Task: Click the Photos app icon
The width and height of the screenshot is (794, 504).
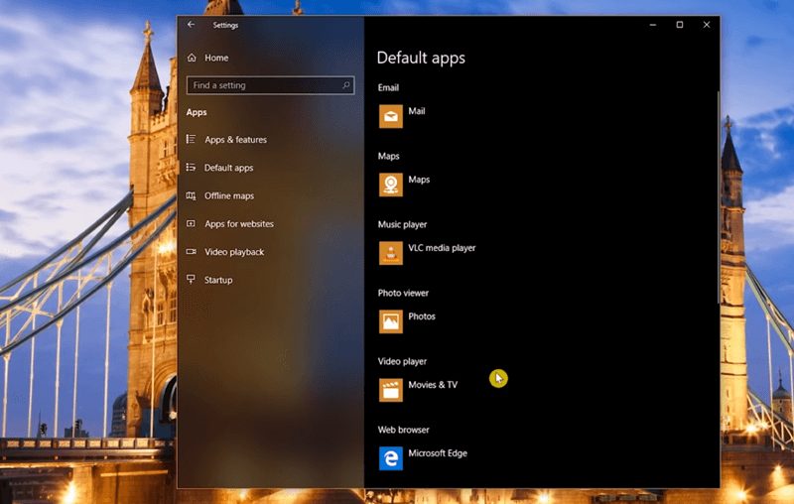Action: (391, 321)
